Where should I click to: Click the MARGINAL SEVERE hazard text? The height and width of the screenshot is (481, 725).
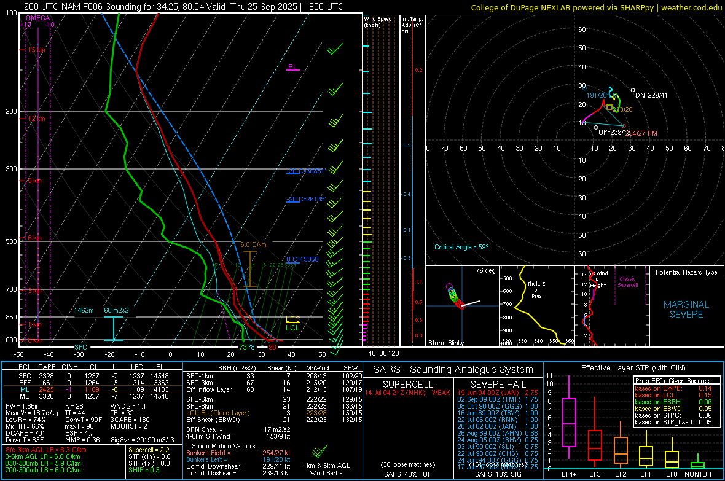click(x=686, y=310)
